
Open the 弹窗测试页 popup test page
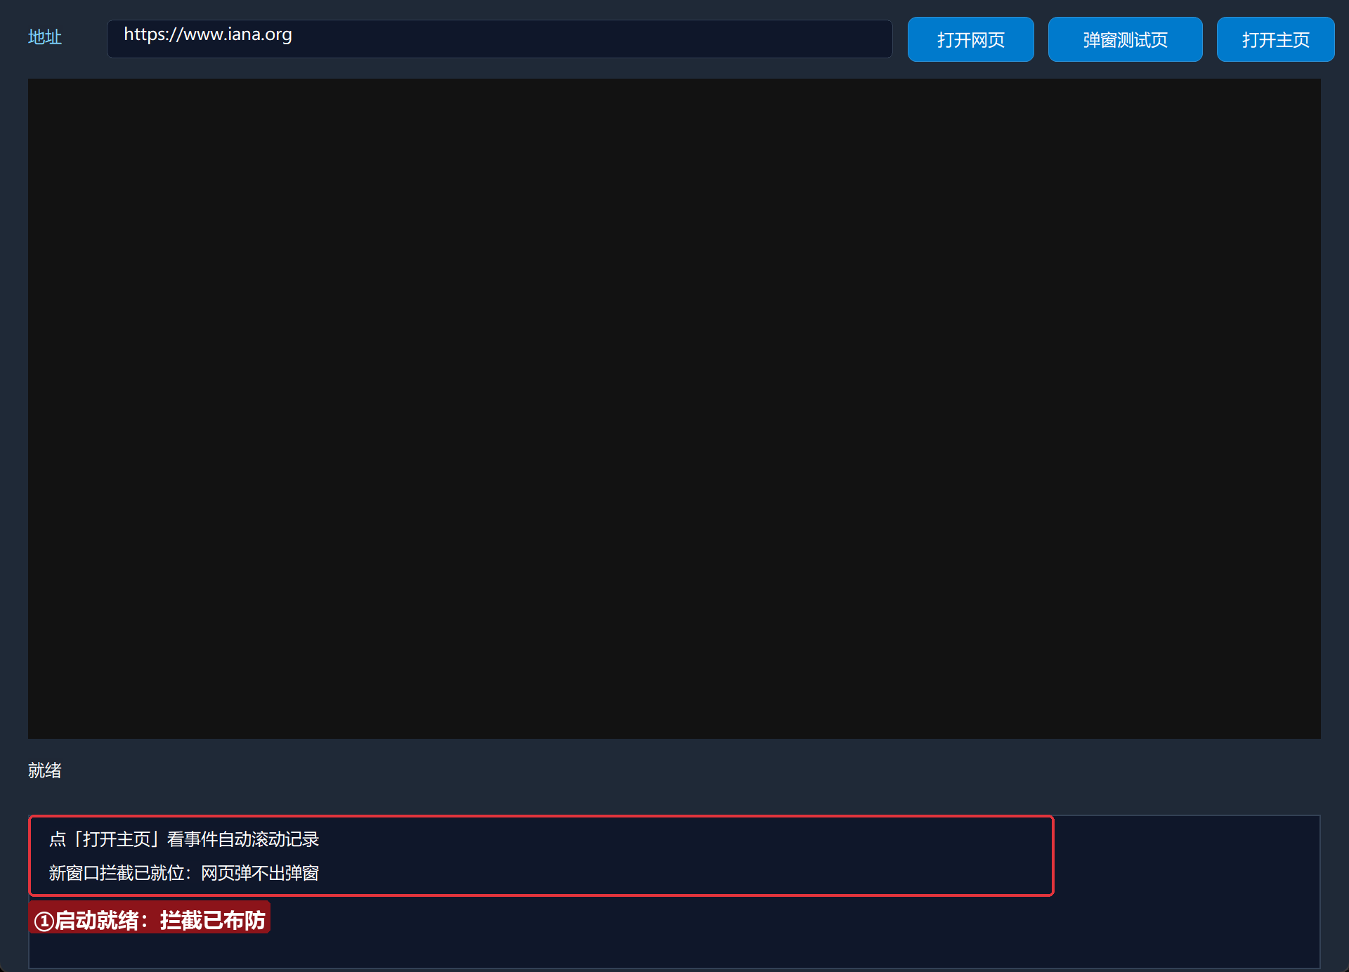pos(1125,39)
